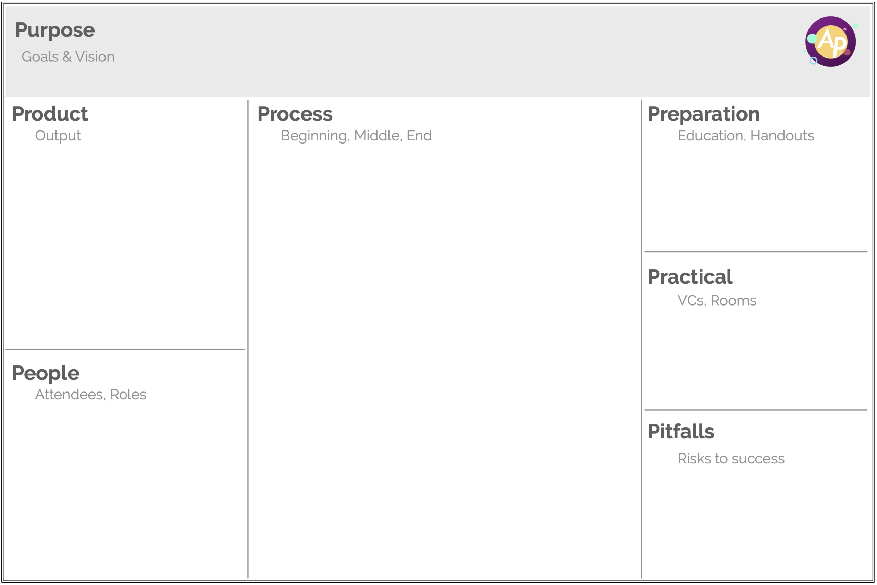Click the Attendees, Roles subtitle
The height and width of the screenshot is (585, 877).
91,395
